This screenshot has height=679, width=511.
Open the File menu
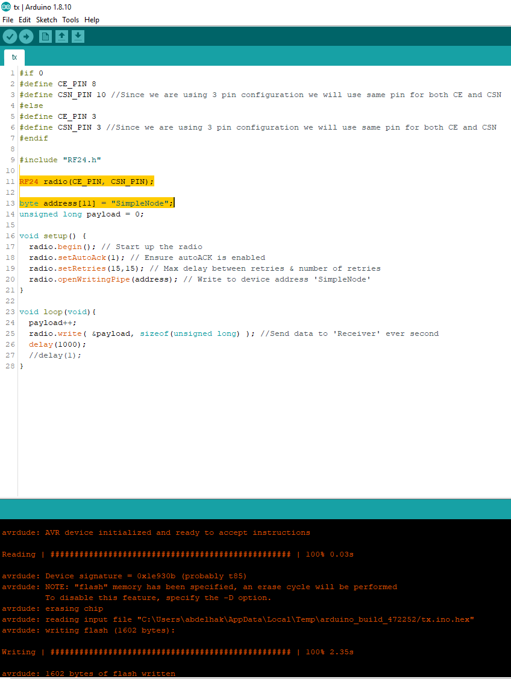click(x=8, y=20)
